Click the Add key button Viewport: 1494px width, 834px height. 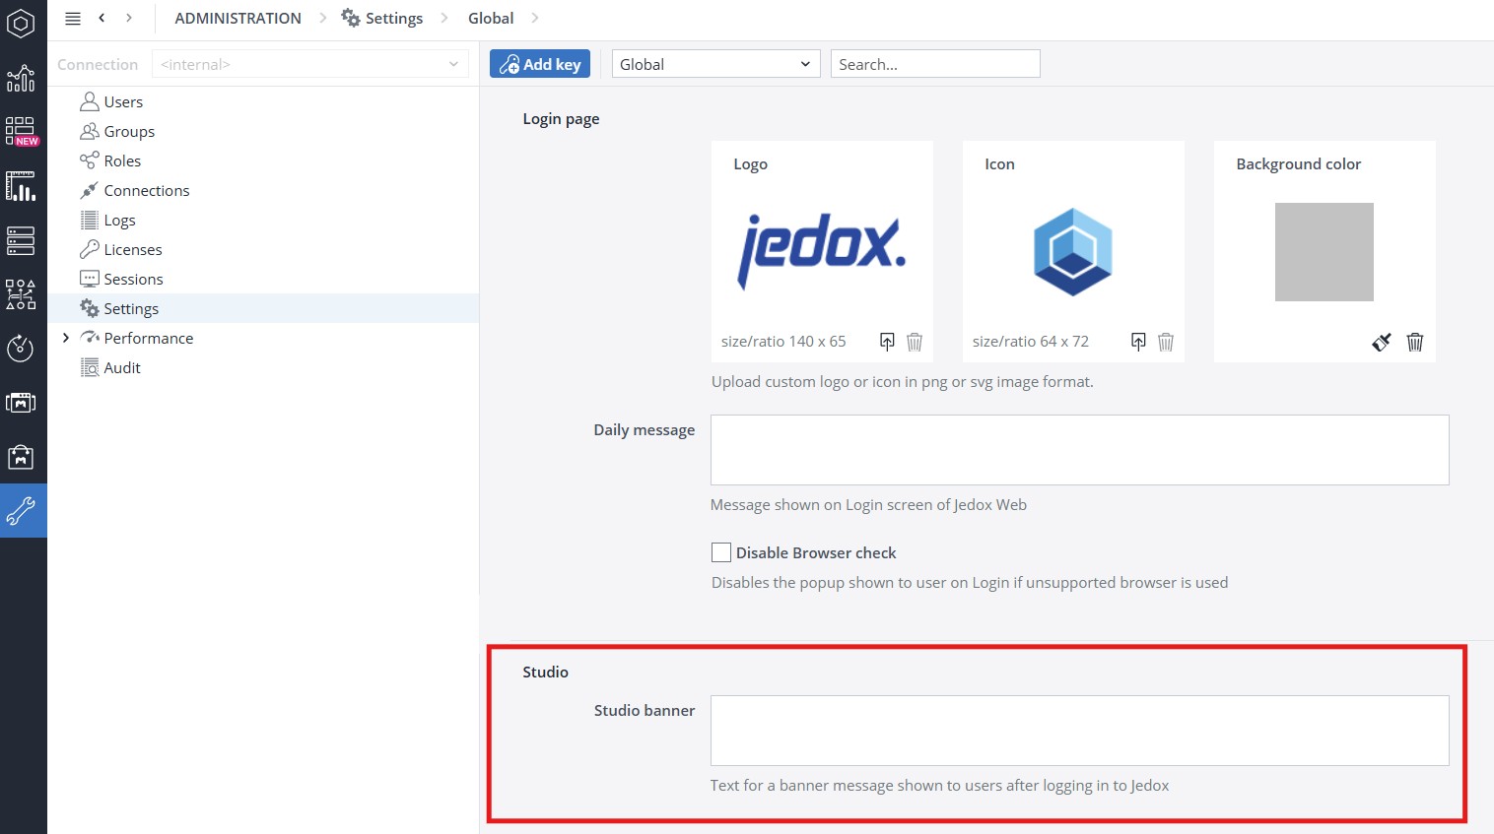pyautogui.click(x=540, y=63)
